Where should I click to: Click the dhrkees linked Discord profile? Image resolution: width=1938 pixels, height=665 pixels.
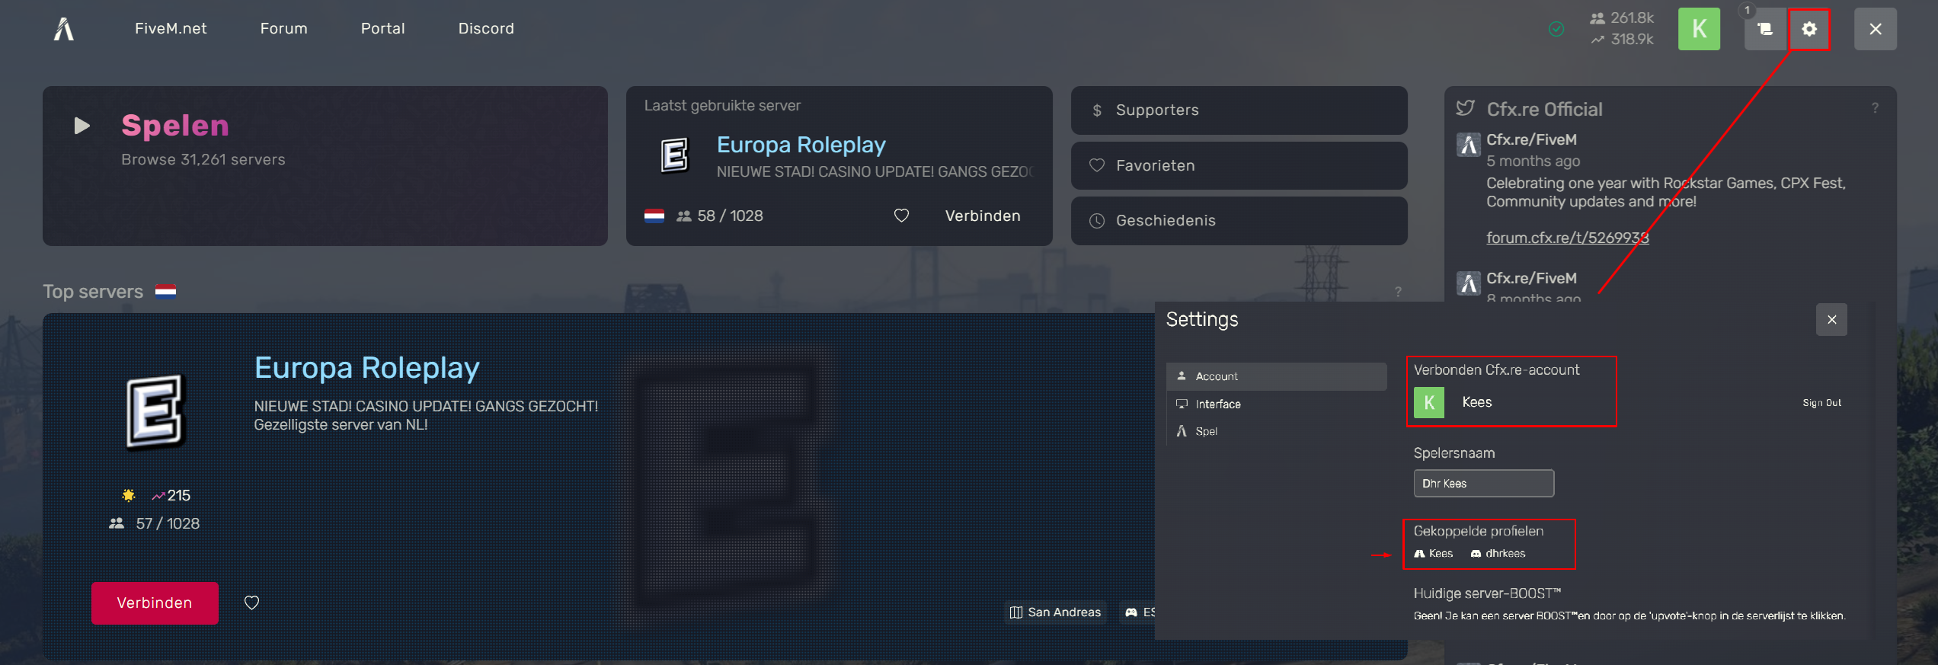click(x=1498, y=554)
